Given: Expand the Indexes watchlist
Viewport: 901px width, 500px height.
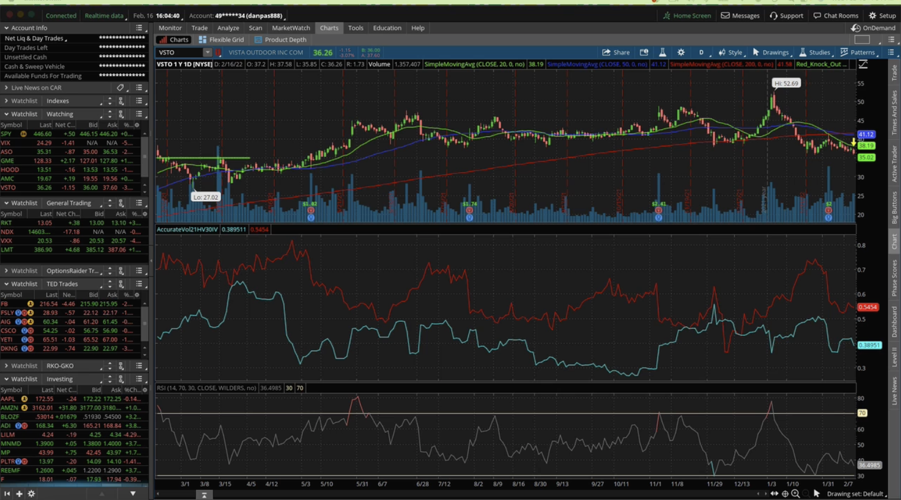Looking at the screenshot, I should [6, 101].
